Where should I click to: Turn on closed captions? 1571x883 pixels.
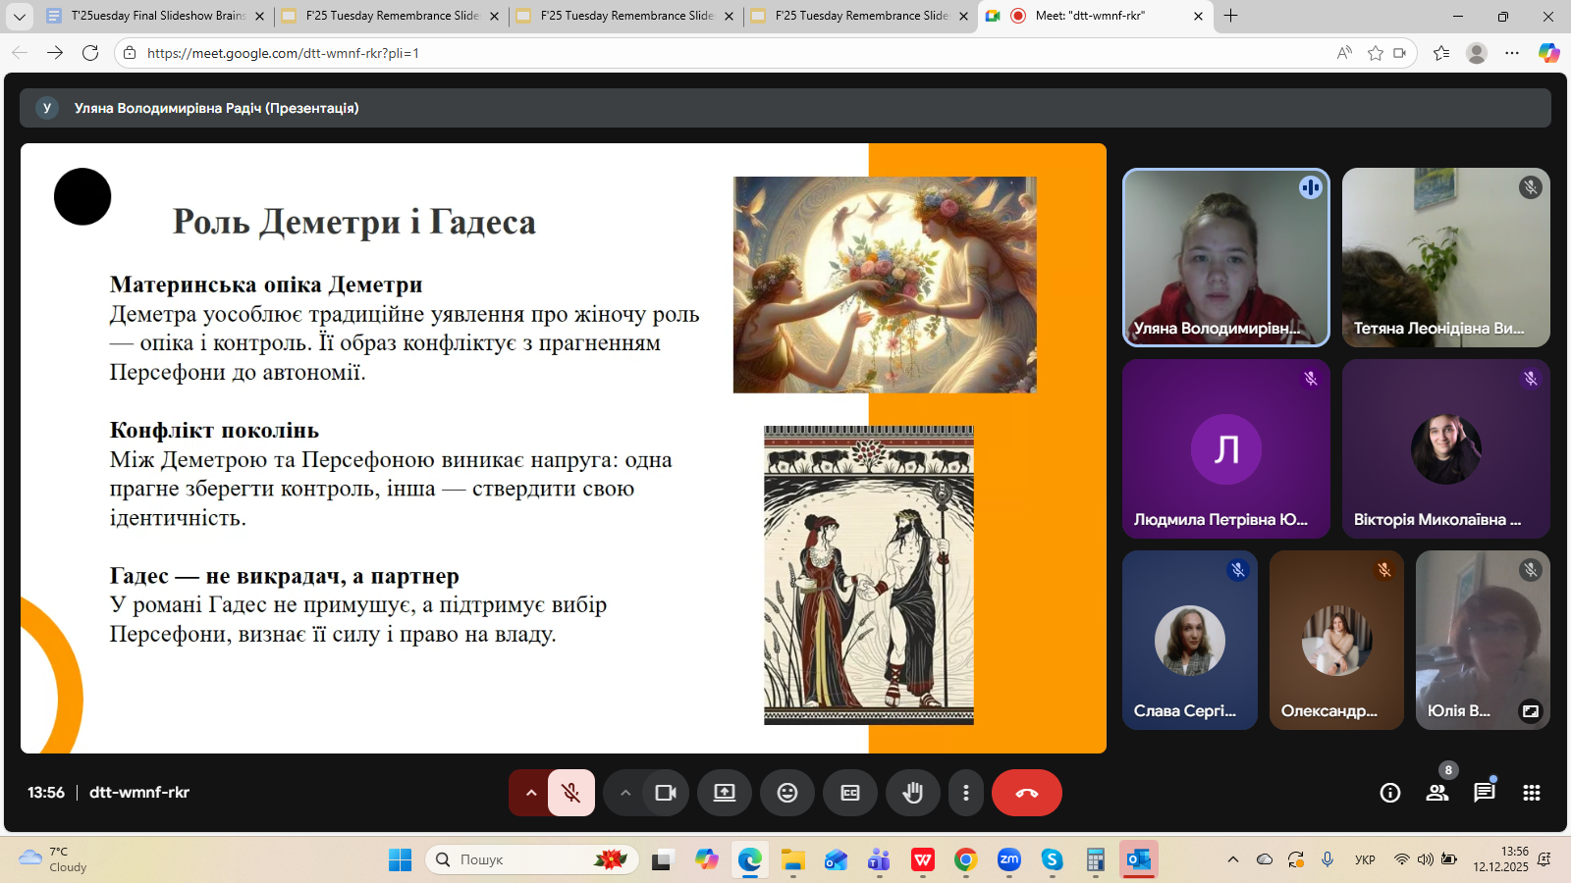pyautogui.click(x=850, y=793)
